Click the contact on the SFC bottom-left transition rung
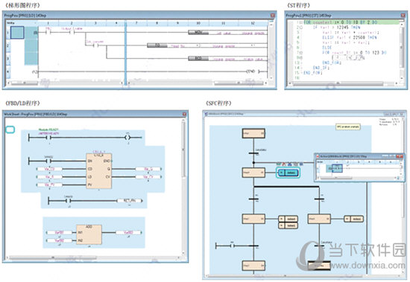 [x=232, y=246]
